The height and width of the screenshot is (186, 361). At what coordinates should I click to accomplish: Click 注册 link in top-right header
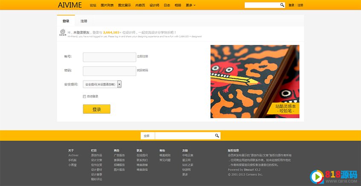point(300,5)
